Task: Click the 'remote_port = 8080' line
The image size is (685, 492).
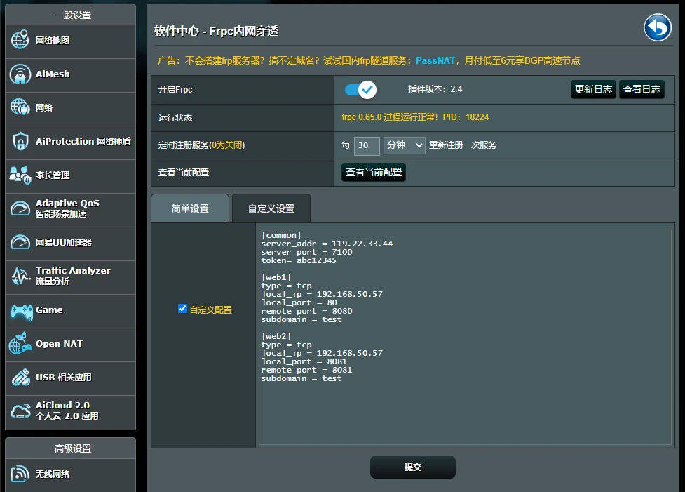Action: pos(306,311)
